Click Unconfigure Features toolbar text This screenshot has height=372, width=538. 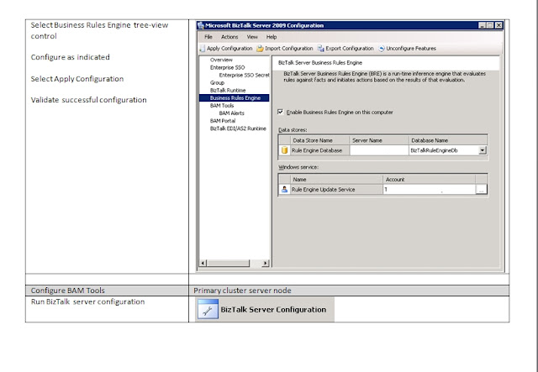pos(411,49)
